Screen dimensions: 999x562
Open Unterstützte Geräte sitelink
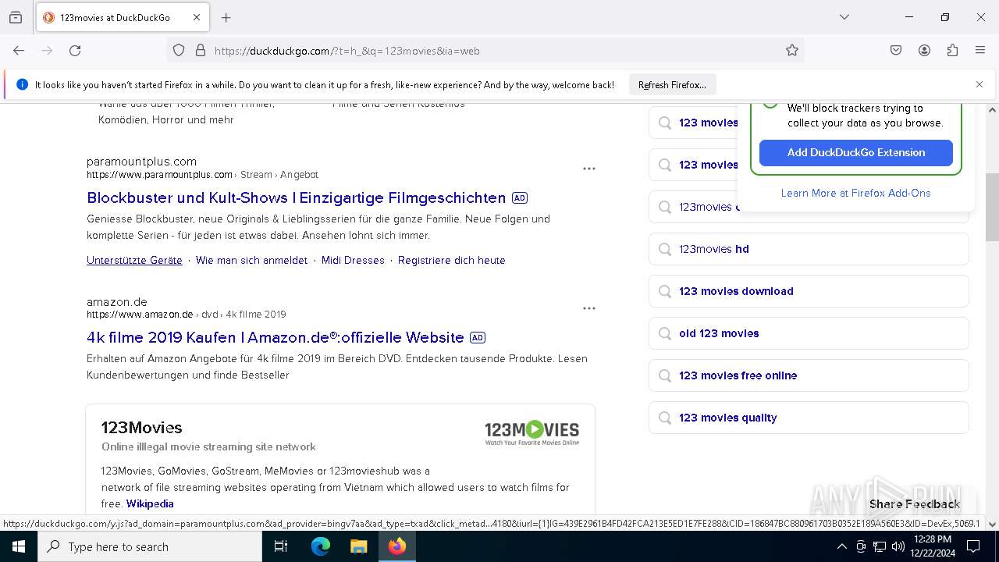(134, 261)
